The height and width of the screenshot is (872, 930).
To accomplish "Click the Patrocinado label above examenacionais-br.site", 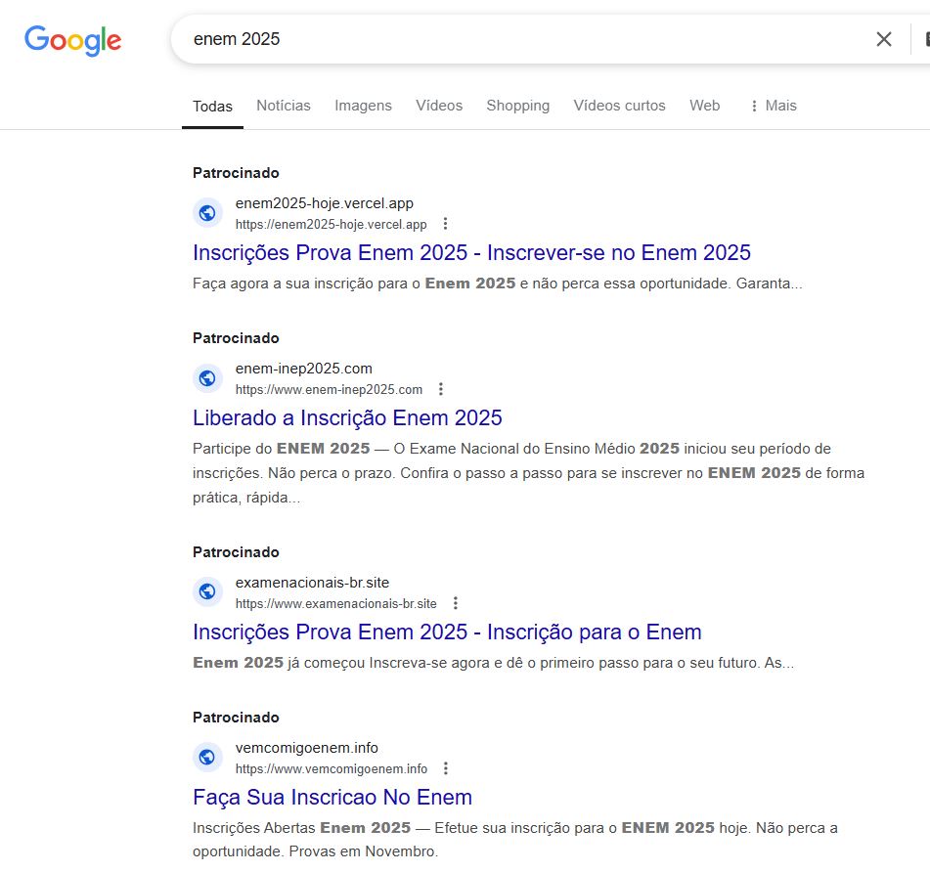I will (x=236, y=552).
